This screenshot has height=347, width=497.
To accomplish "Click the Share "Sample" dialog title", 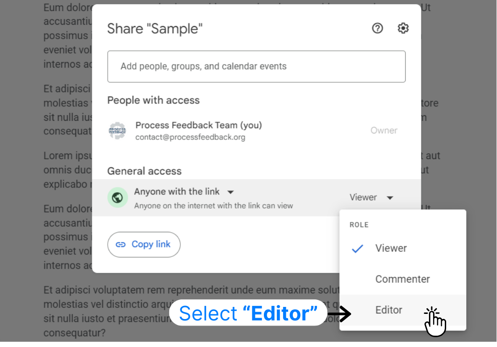I will click(x=155, y=29).
